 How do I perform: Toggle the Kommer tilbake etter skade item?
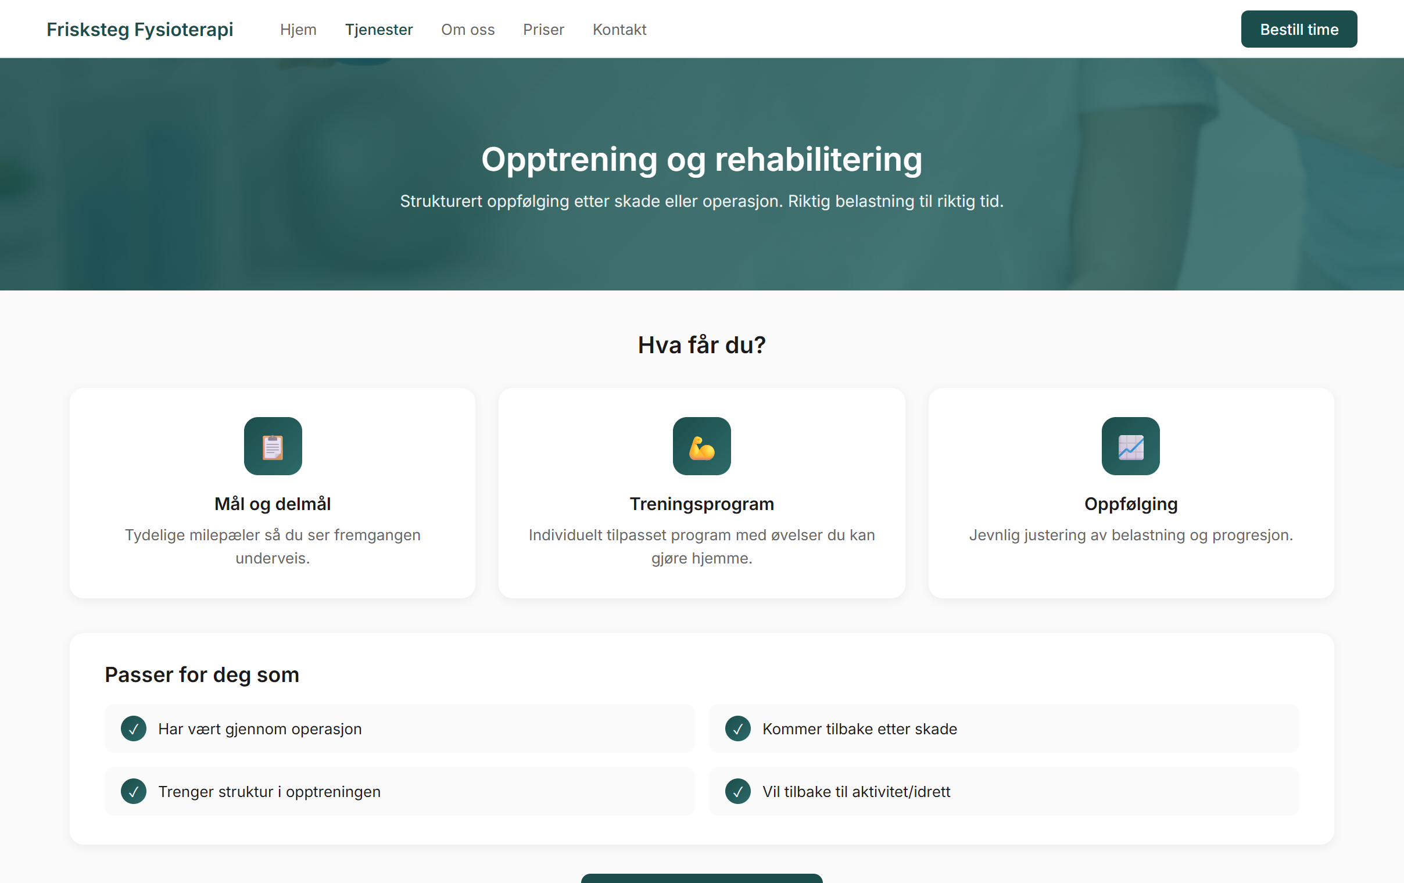click(x=1003, y=728)
